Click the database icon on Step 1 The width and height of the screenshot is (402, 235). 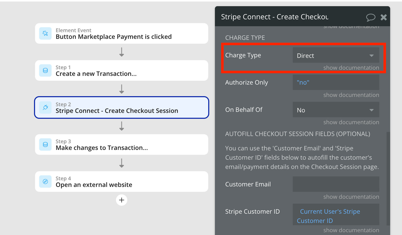point(45,71)
